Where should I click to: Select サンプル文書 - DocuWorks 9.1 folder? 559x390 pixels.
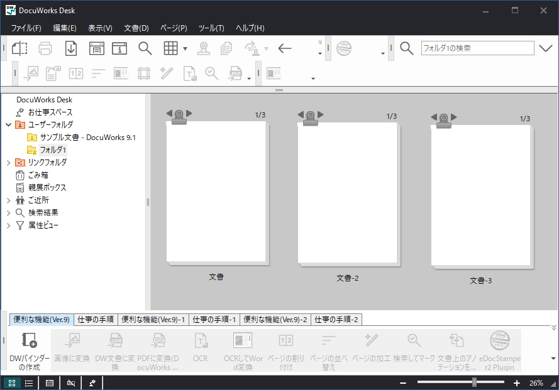pyautogui.click(x=87, y=138)
